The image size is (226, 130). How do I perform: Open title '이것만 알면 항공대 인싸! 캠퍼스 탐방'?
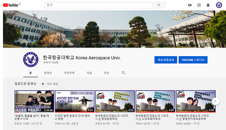(x=72, y=117)
